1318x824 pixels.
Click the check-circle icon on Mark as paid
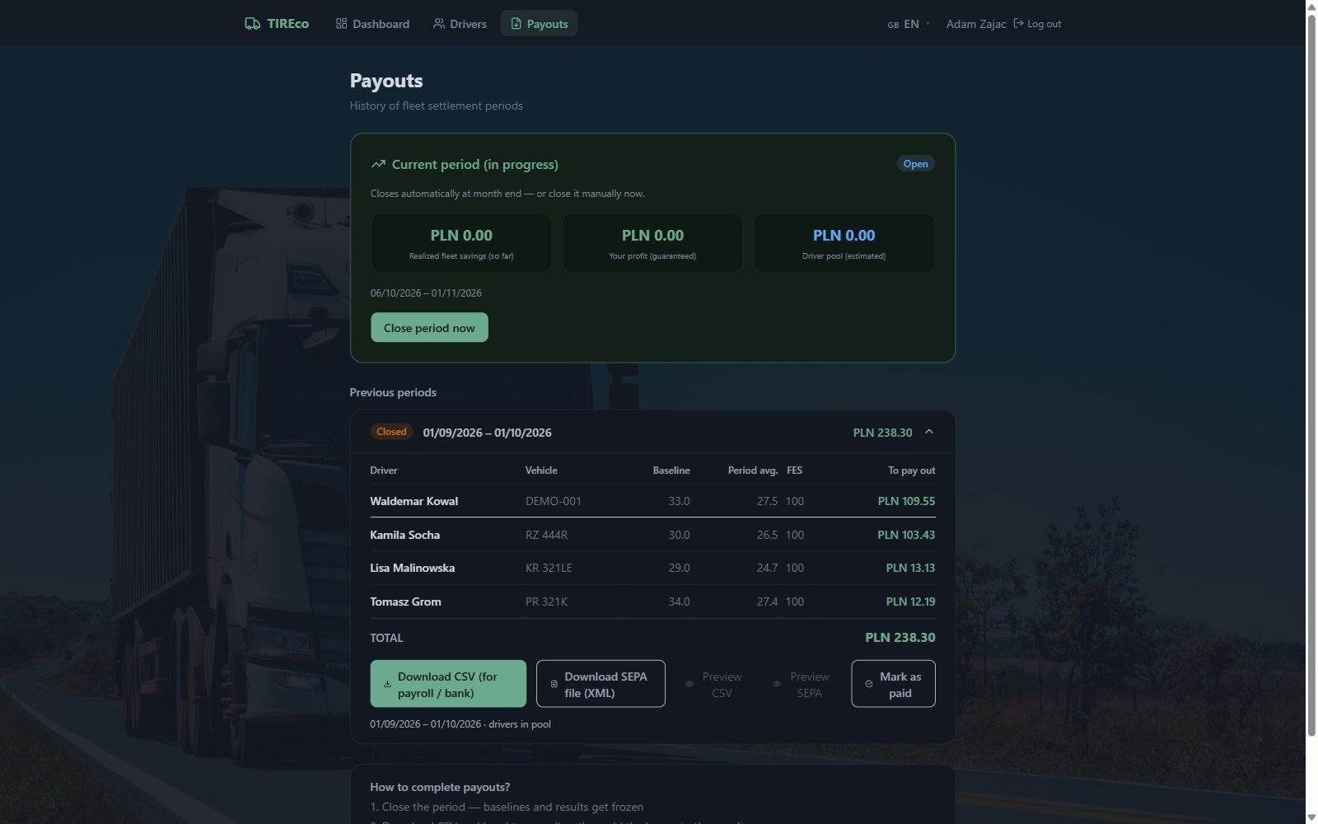[869, 684]
